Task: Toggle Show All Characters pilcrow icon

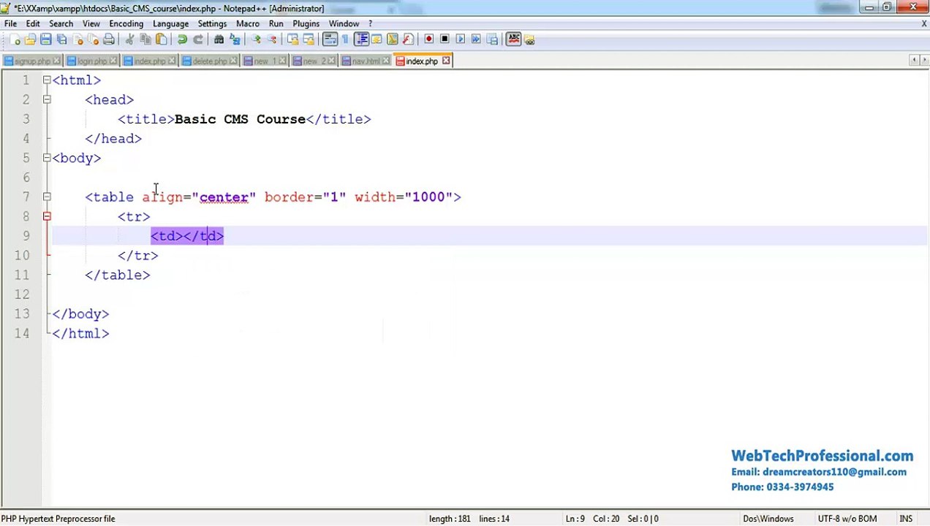Action: pyautogui.click(x=345, y=39)
